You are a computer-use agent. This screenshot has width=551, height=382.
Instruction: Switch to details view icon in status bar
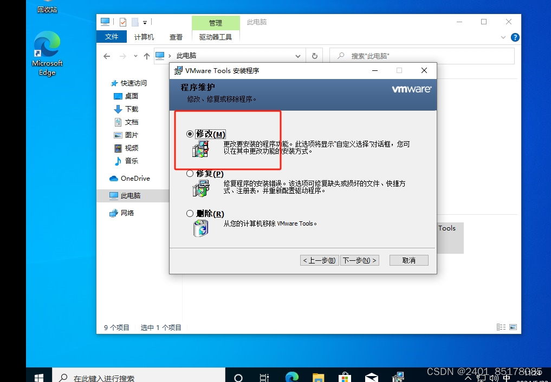click(x=501, y=327)
